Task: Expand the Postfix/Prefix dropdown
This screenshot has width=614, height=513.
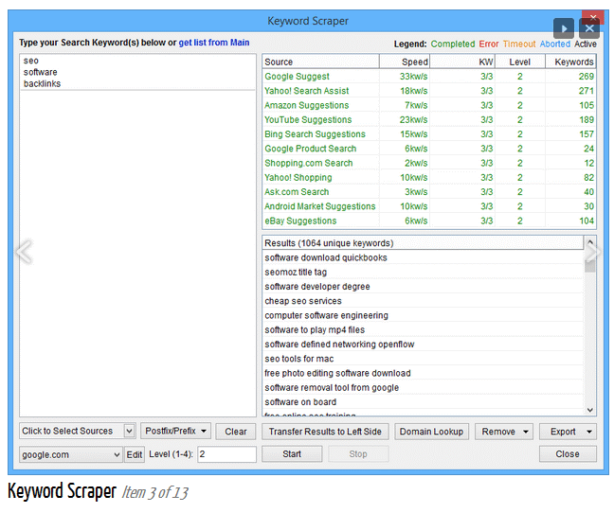Action: point(178,431)
